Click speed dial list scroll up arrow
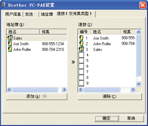The height and width of the screenshot is (126, 148). click(x=138, y=32)
